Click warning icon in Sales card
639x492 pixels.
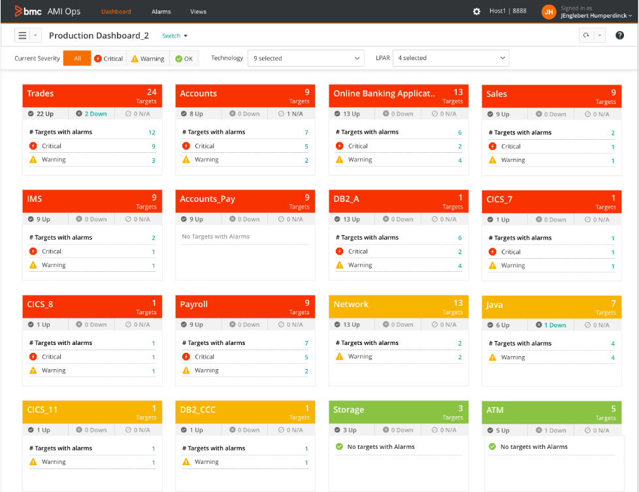pyautogui.click(x=492, y=160)
